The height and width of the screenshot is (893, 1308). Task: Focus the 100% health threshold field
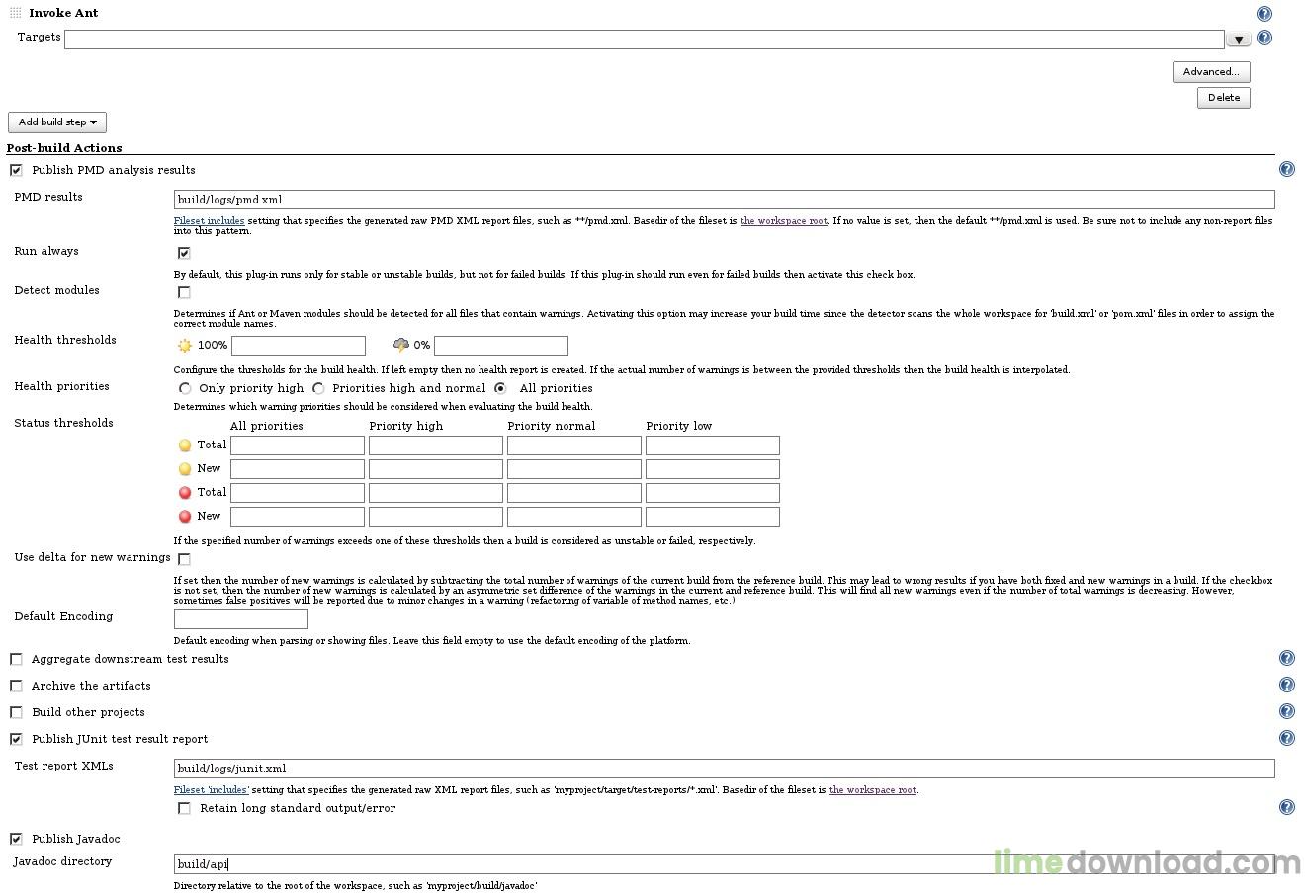299,346
